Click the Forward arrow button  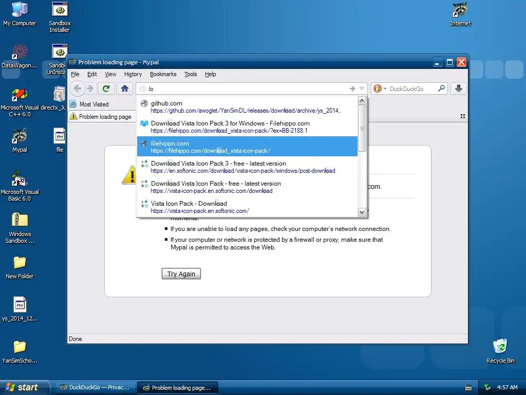click(90, 88)
